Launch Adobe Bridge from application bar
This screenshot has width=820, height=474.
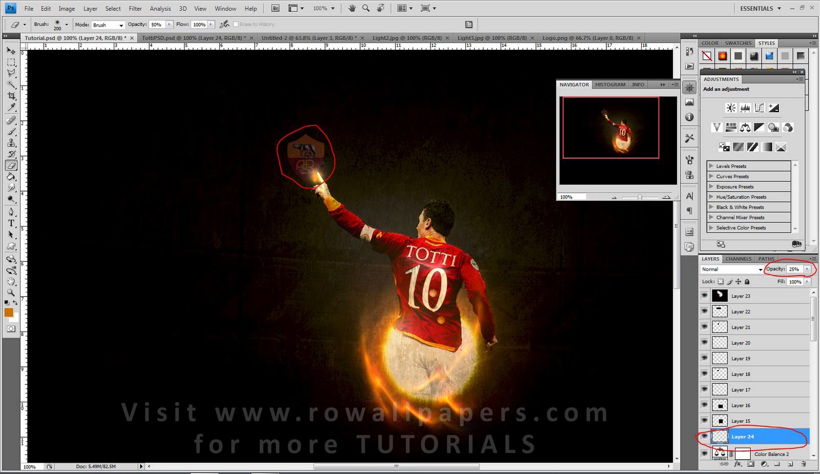(275, 8)
